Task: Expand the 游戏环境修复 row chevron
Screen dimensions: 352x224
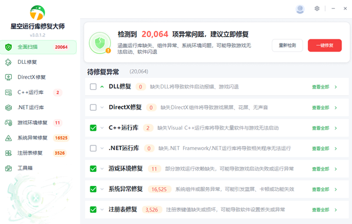Action: (102, 169)
